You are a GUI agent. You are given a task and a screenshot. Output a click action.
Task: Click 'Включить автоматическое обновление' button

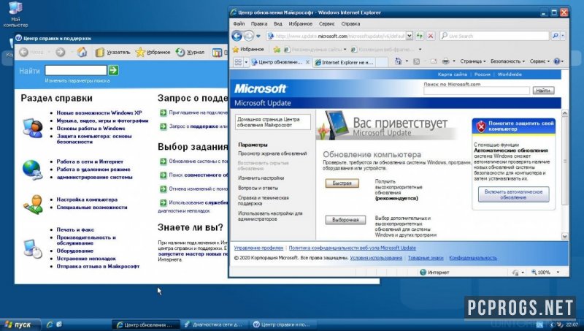point(513,194)
